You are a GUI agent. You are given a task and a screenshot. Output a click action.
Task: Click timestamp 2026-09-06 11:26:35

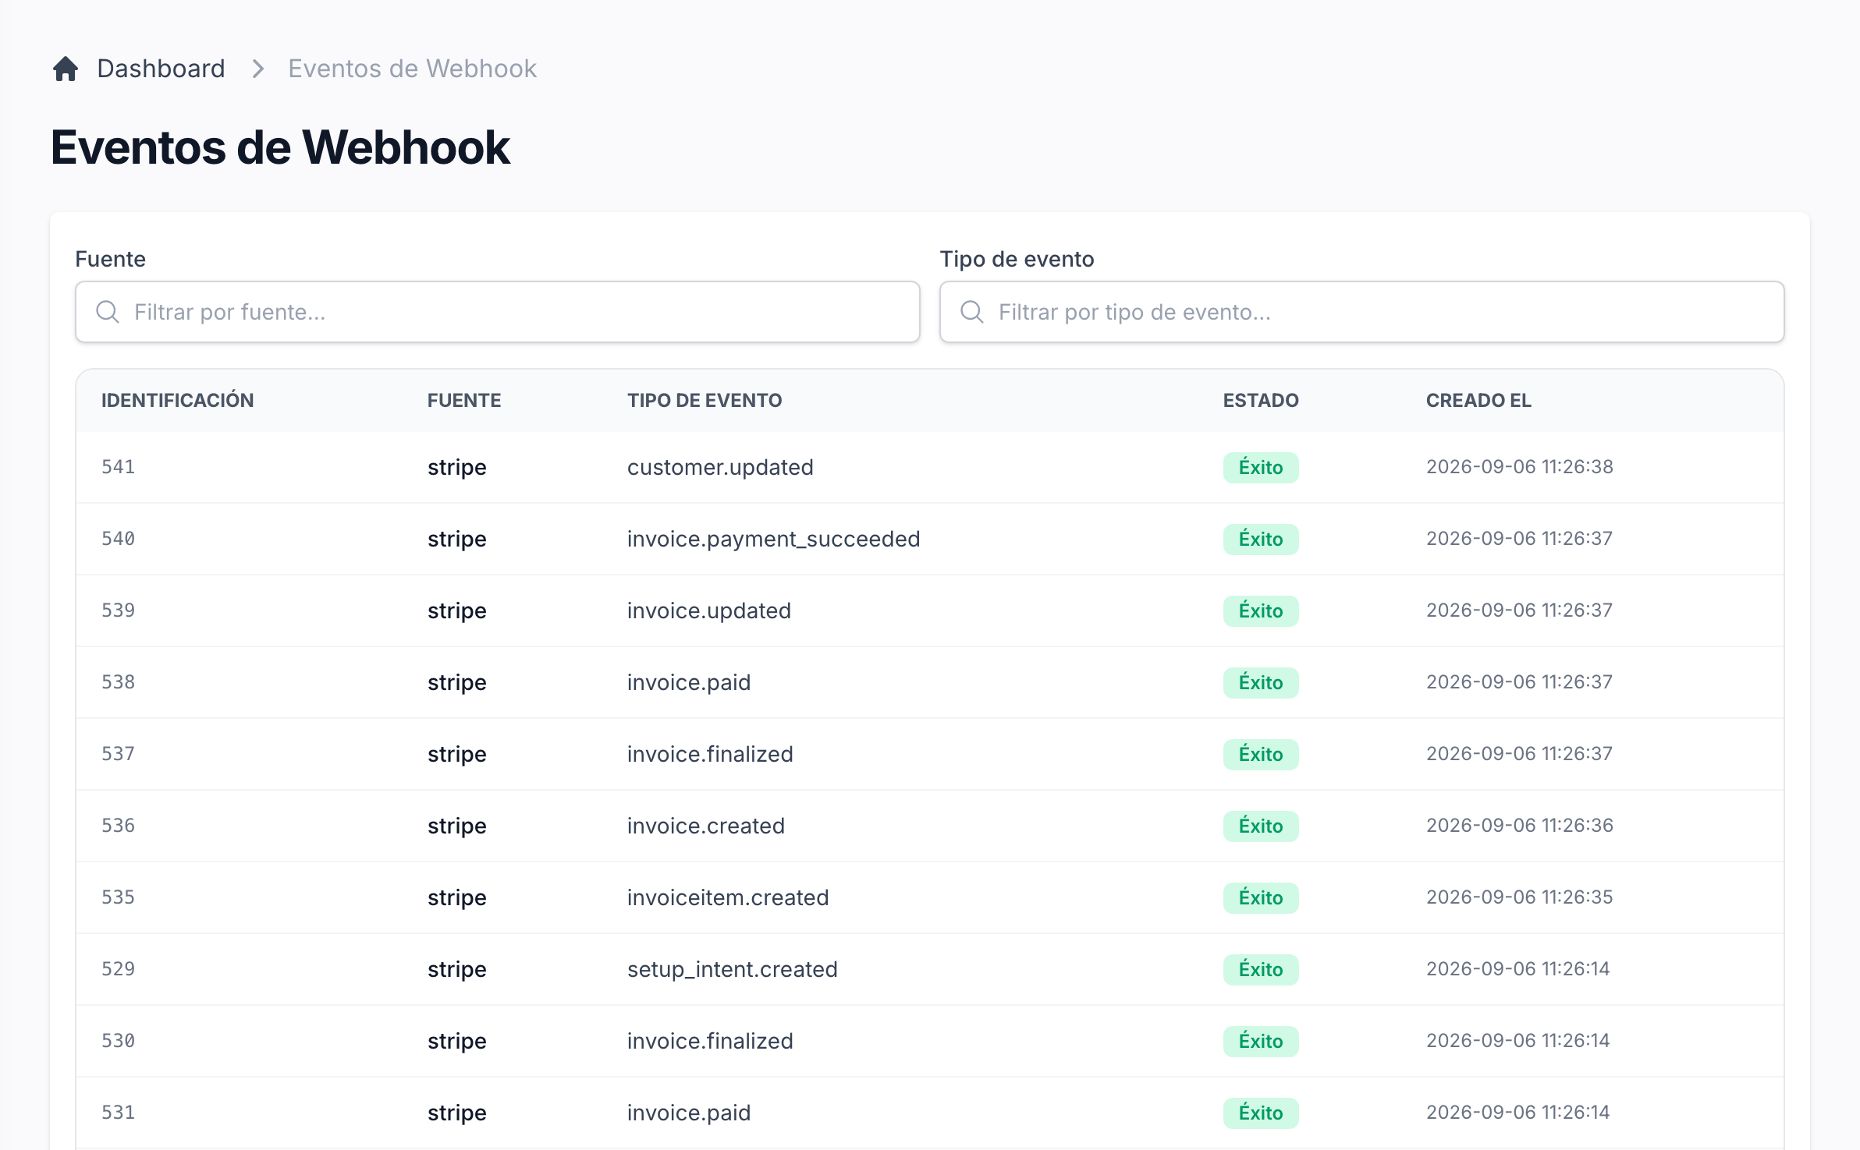coord(1520,897)
